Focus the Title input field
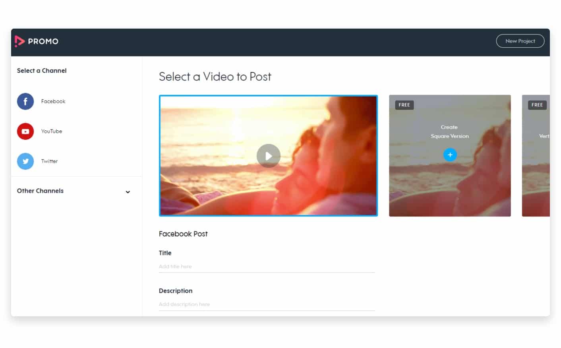 point(267,267)
